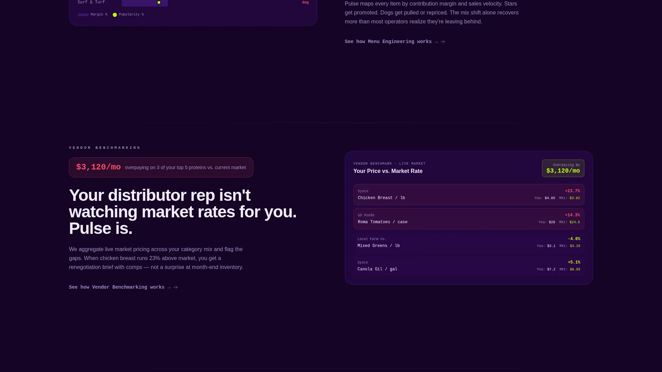
Task: Click the Surf & Turf popularity dot marker
Action: tap(159, 2)
